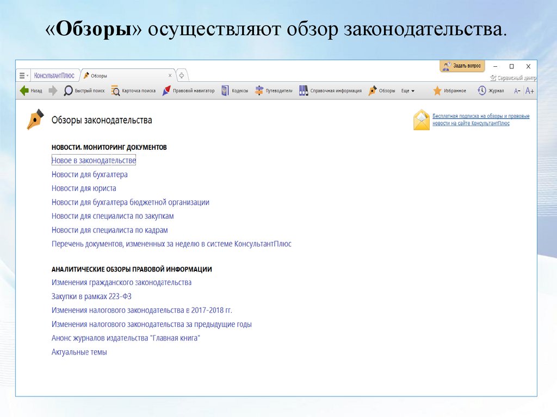Expand the Еще dropdown in toolbar
Viewport: 557px width, 417px height.
408,91
